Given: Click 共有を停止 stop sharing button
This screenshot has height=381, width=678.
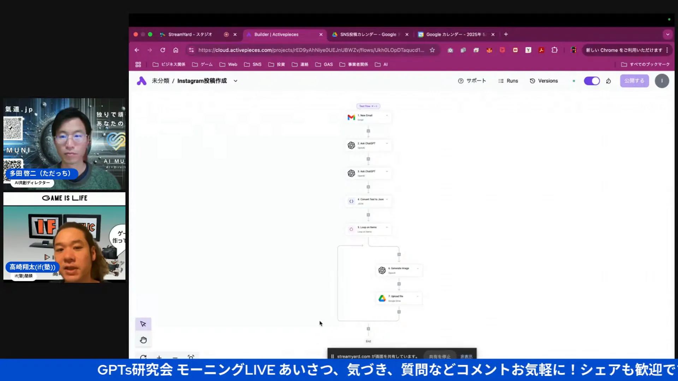Looking at the screenshot, I should pyautogui.click(x=440, y=356).
